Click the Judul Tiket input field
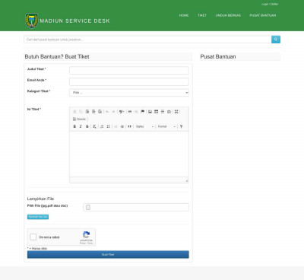 pos(129,70)
